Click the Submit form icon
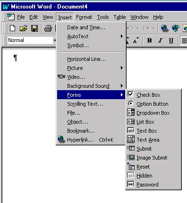The width and height of the screenshot is (187, 203). point(131,148)
